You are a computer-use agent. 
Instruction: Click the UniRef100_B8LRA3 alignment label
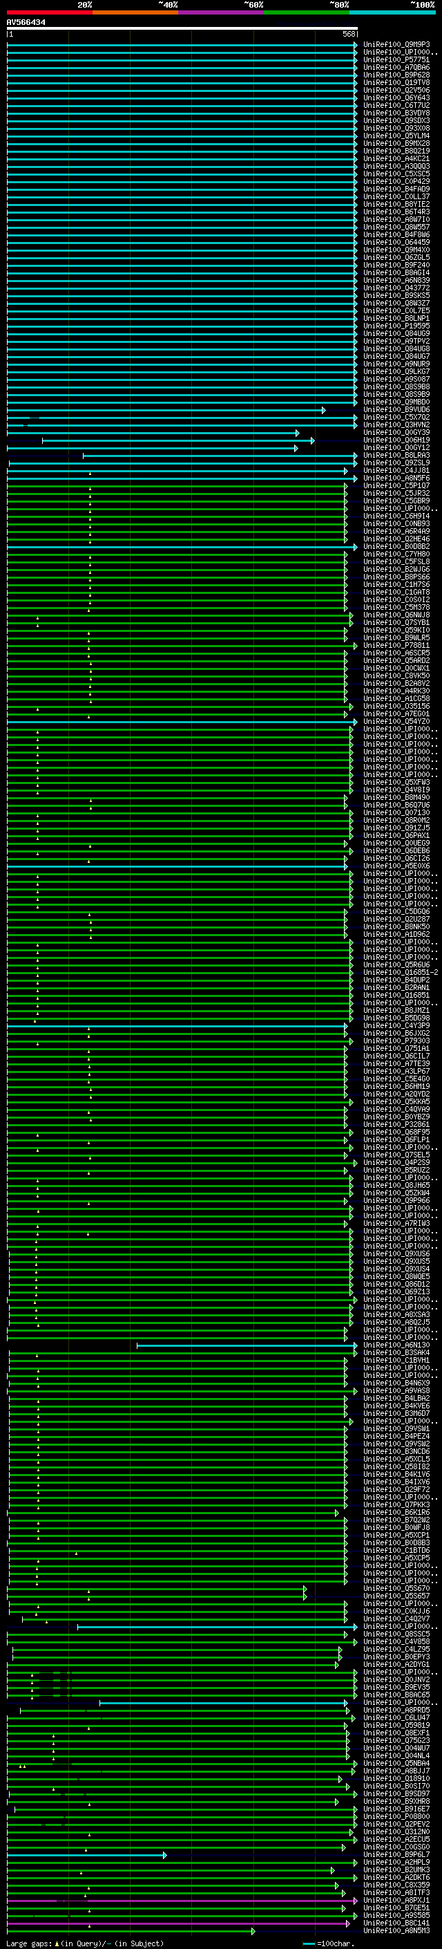tap(396, 456)
